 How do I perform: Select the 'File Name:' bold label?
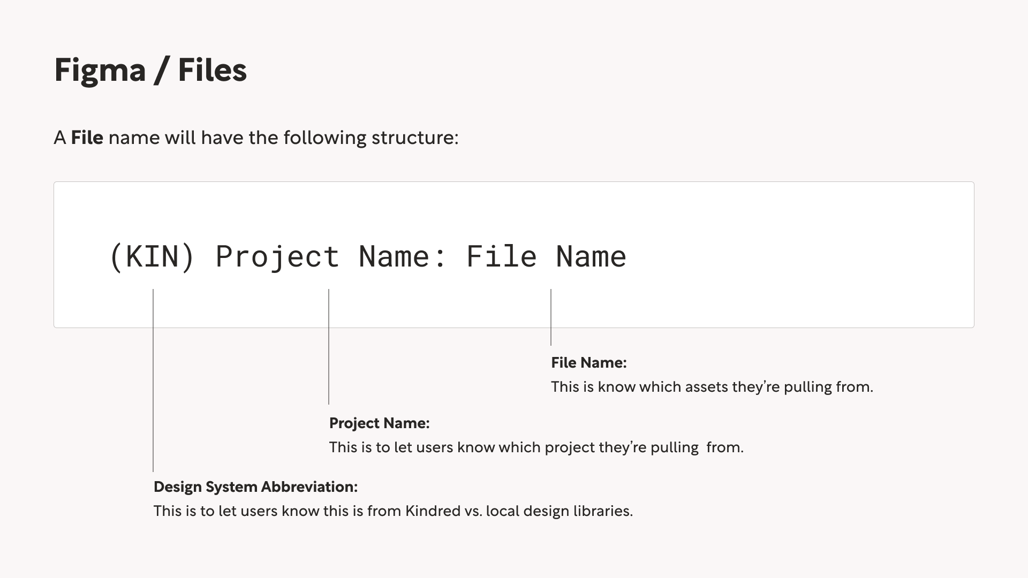tap(589, 363)
